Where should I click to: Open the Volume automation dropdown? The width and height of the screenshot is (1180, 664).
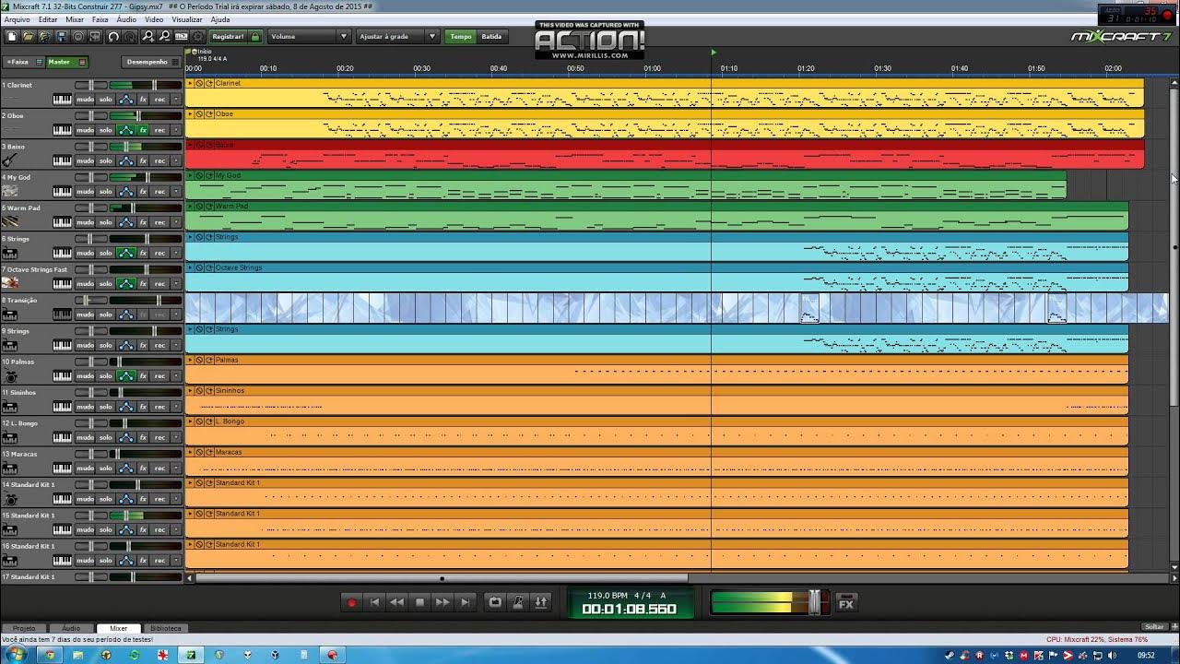[308, 37]
